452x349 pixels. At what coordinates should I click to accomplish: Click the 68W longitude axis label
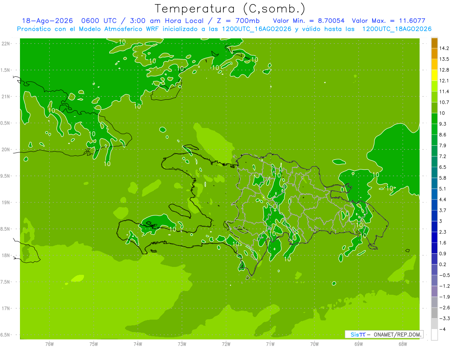[x=403, y=344]
